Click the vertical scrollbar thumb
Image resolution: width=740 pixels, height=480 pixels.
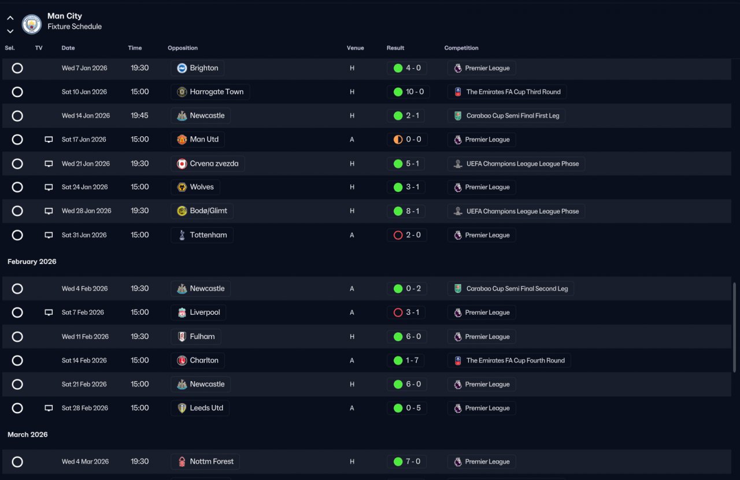(735, 328)
